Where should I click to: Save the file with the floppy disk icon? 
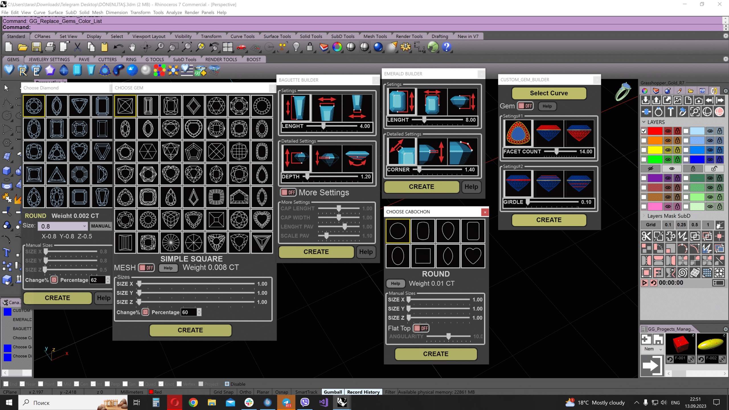point(36,47)
